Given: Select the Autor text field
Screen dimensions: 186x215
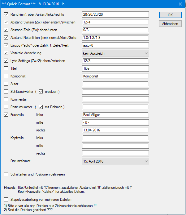Looking at the screenshot, I should [x=115, y=84].
